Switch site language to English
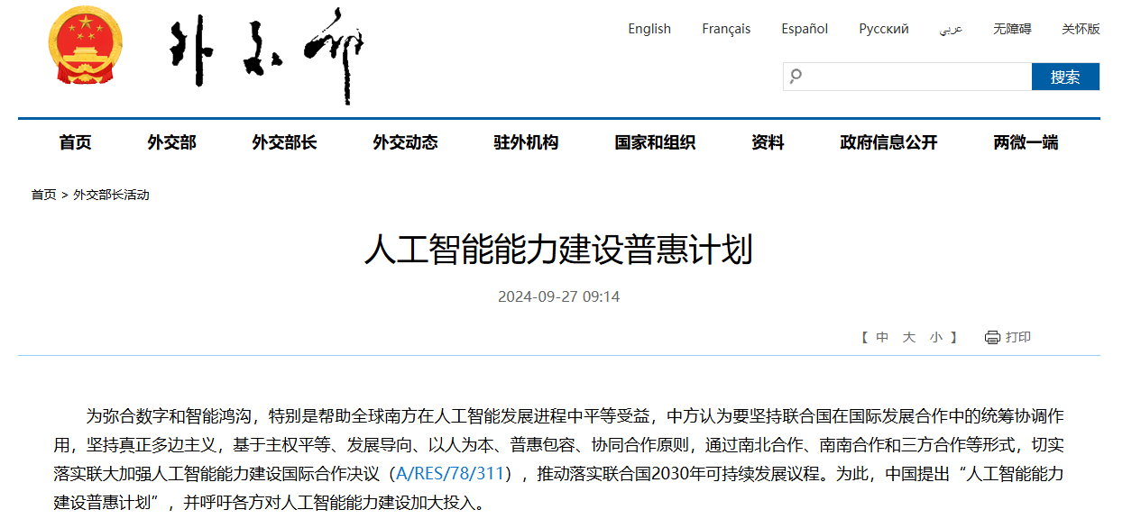Screen dimensions: 1141x528 (x=649, y=29)
